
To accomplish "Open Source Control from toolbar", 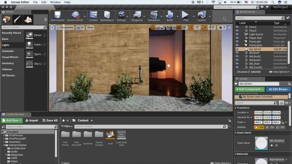I will pyautogui.click(x=75, y=16).
